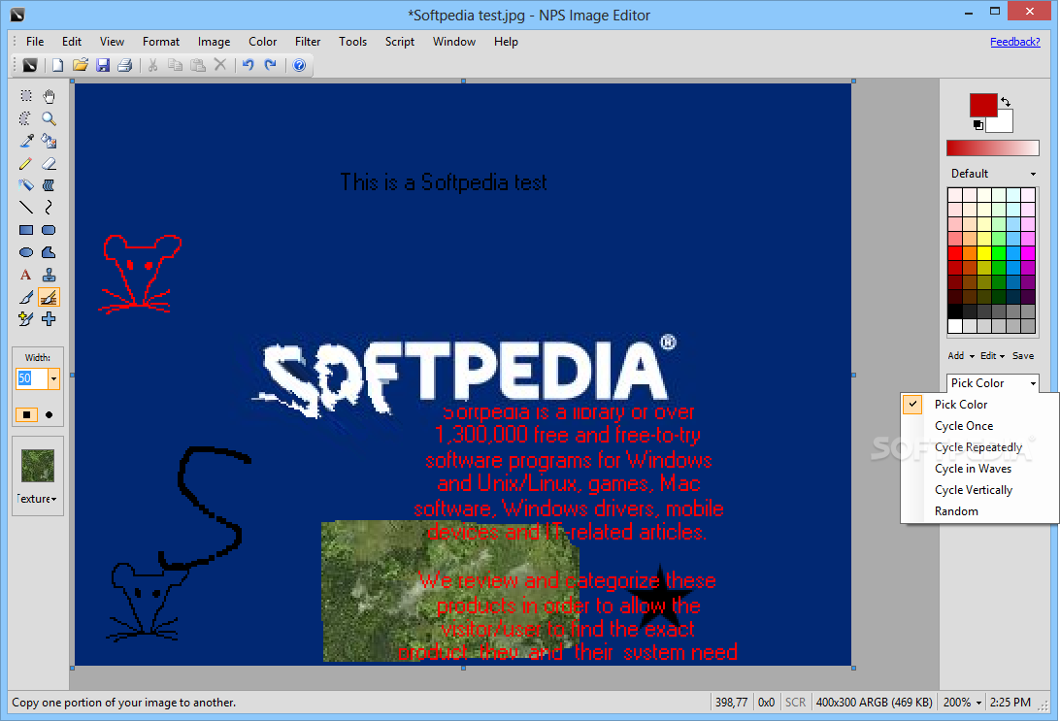The width and height of the screenshot is (1060, 721).
Task: Open the Texture dropdown
Action: pos(37,499)
